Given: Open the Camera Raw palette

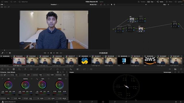Looking at the screenshot, I should (2, 69).
